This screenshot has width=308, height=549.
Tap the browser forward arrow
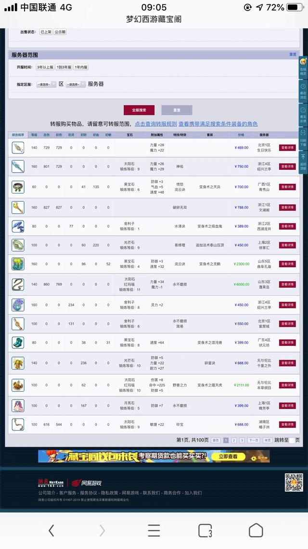coord(103,531)
